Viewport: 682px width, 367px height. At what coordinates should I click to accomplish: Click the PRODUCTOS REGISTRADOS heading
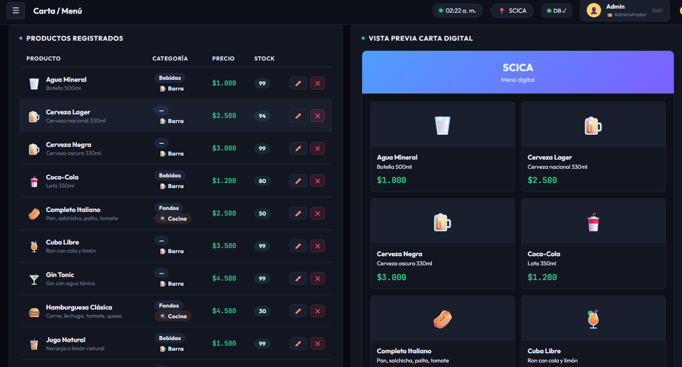click(74, 38)
